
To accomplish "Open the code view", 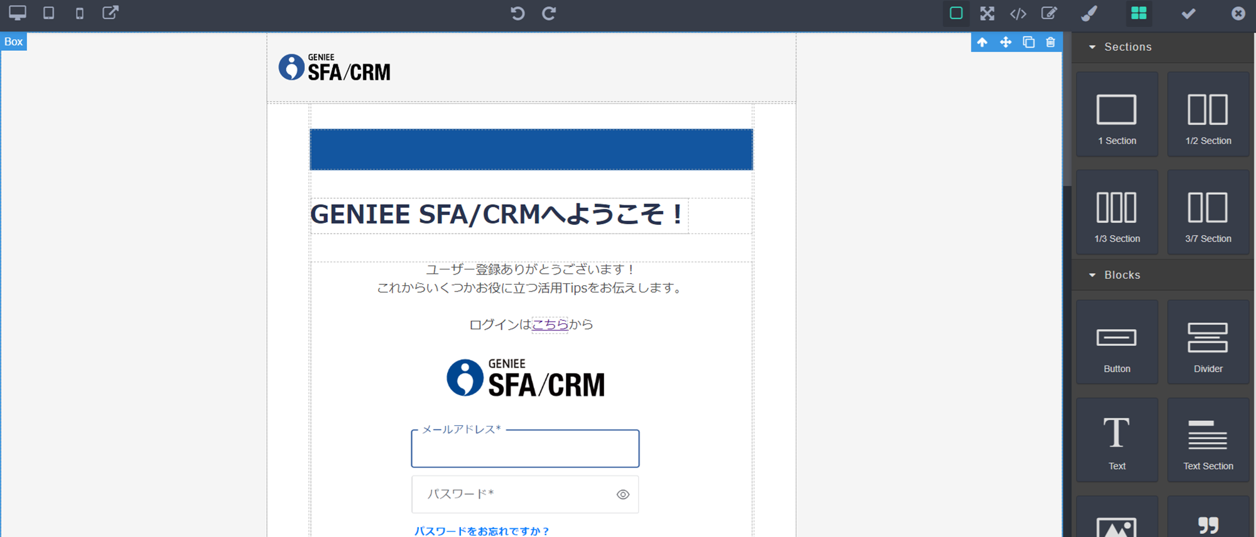I will point(1018,13).
